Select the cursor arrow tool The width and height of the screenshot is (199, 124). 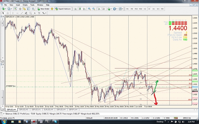point(3,13)
